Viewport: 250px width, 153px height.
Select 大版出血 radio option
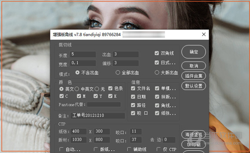coord(157,72)
